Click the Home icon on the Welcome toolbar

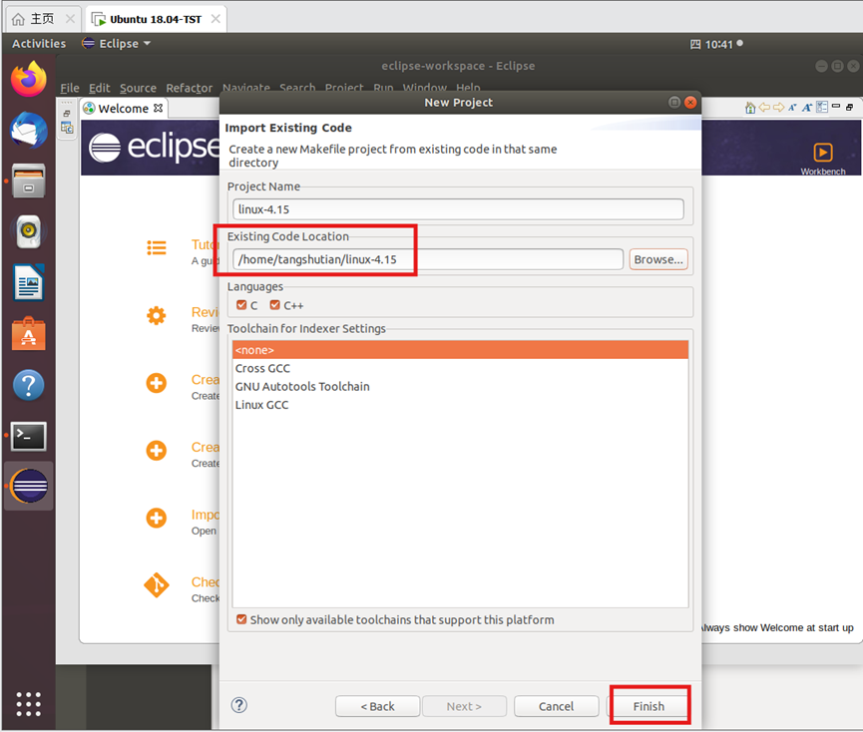pyautogui.click(x=749, y=107)
